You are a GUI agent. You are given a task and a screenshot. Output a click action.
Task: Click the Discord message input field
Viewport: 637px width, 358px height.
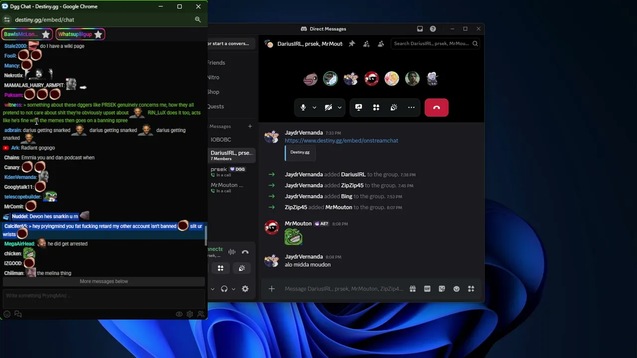coord(343,289)
